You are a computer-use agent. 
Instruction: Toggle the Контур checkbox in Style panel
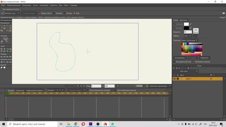coord(174,28)
